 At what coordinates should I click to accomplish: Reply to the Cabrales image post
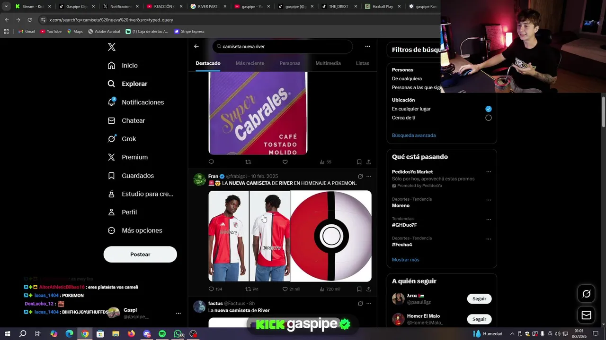(x=211, y=162)
